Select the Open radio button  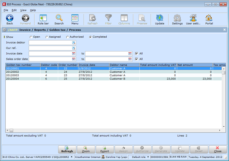click(x=31, y=37)
